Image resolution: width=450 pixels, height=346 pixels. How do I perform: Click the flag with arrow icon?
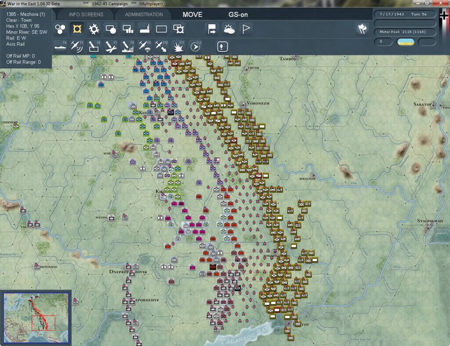[x=212, y=29]
